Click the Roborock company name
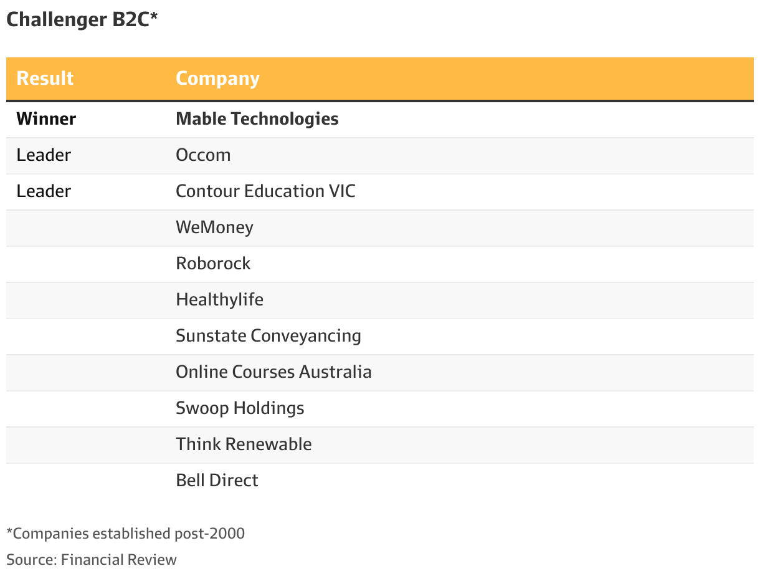This screenshot has width=760, height=576. [213, 264]
